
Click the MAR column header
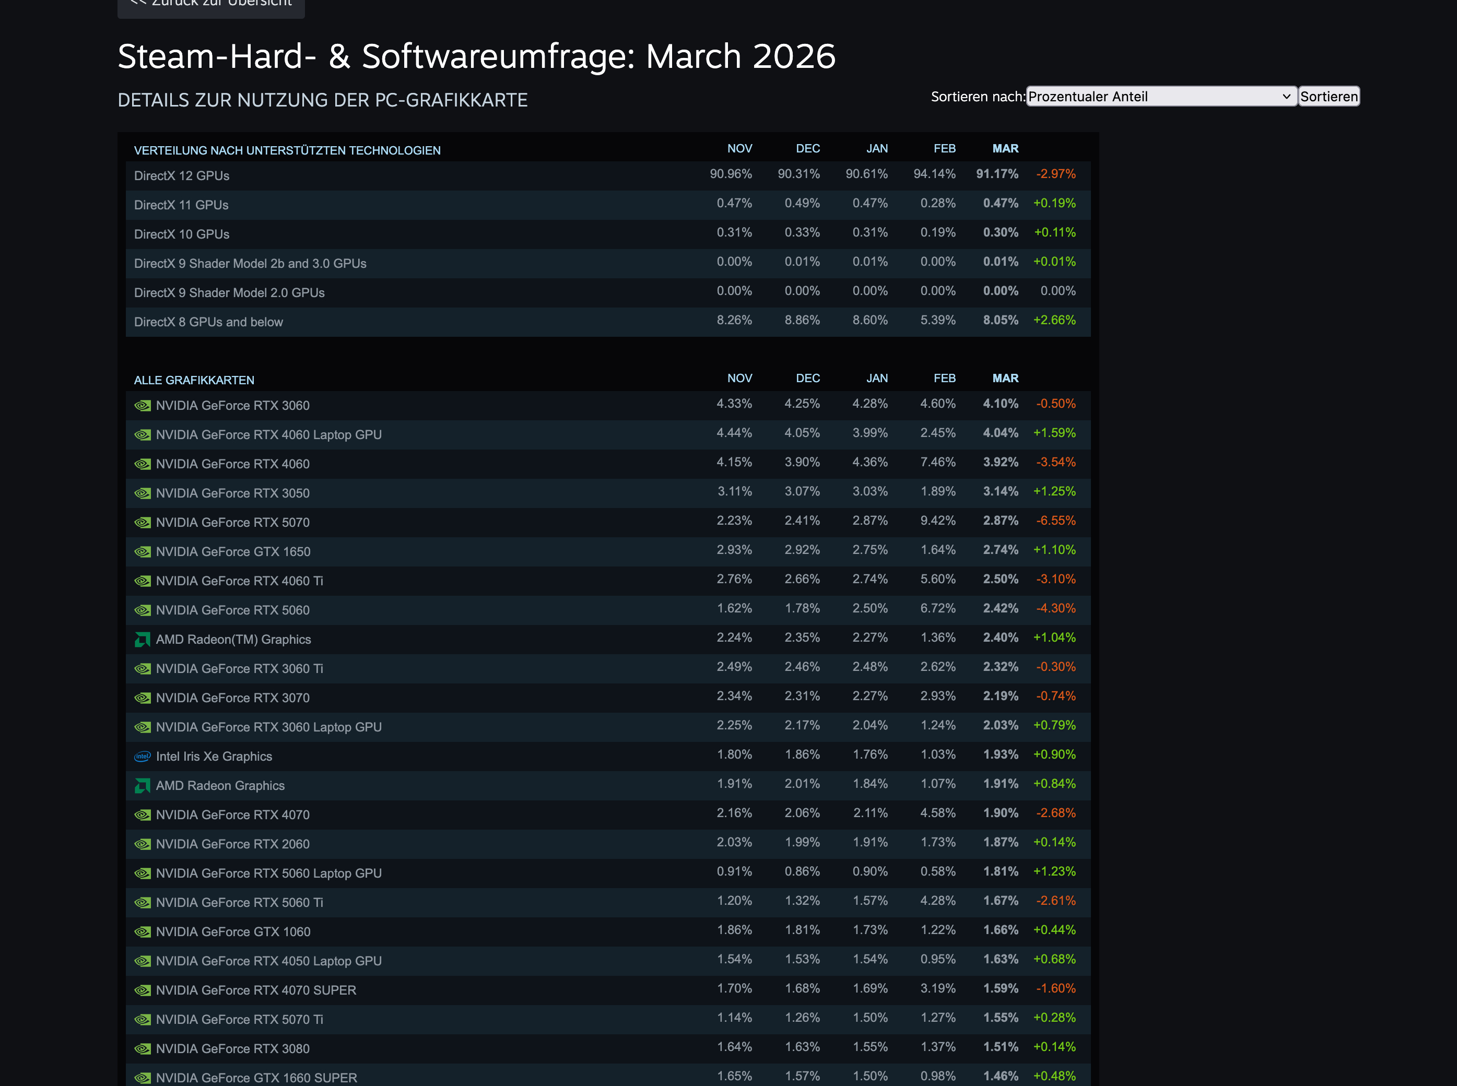[1005, 149]
